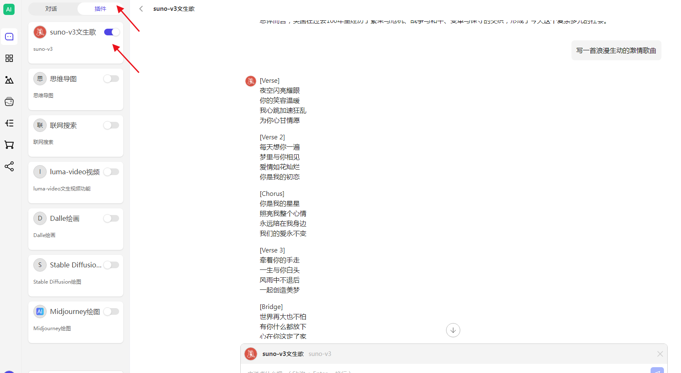The image size is (681, 373).
Task: Click the luma-video文生视频功能 description
Action: pyautogui.click(x=62, y=188)
